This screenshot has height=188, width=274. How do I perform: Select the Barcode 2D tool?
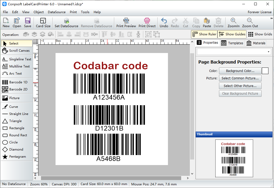point(17,89)
